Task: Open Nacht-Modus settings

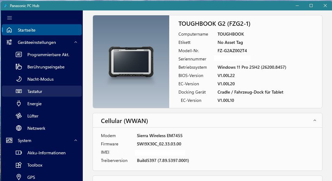Action: [42, 79]
